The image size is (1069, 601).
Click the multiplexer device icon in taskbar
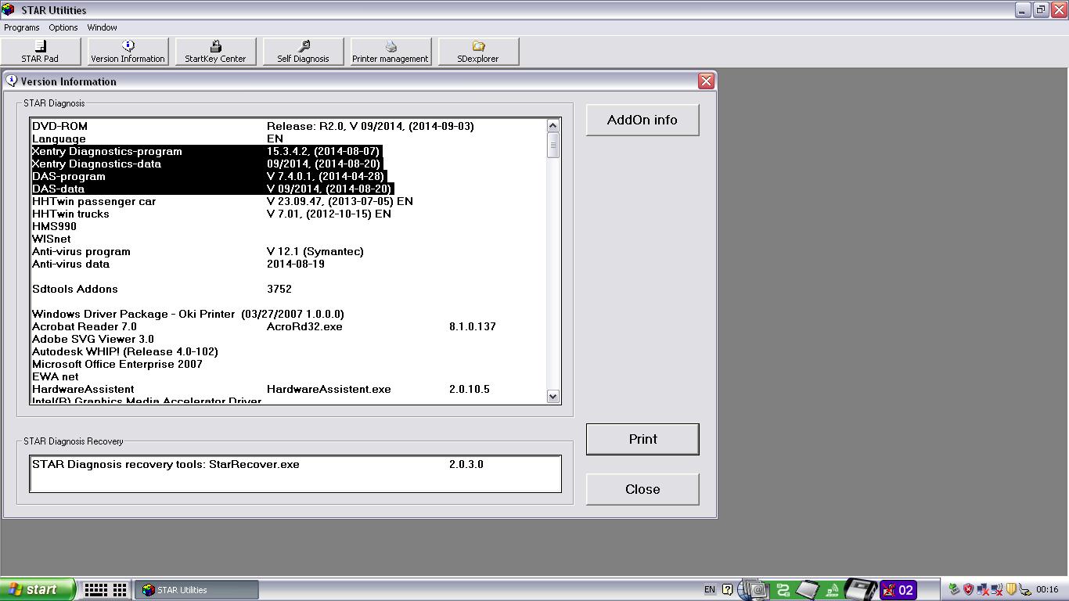tap(861, 590)
